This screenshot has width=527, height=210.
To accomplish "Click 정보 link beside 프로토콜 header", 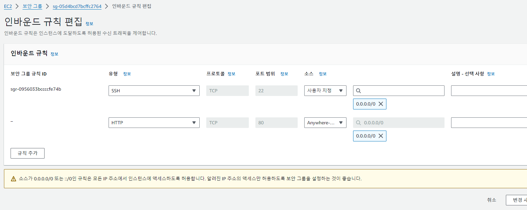I will pyautogui.click(x=231, y=74).
